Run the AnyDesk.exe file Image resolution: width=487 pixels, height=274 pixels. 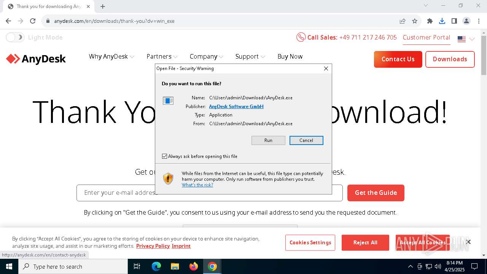(x=268, y=140)
